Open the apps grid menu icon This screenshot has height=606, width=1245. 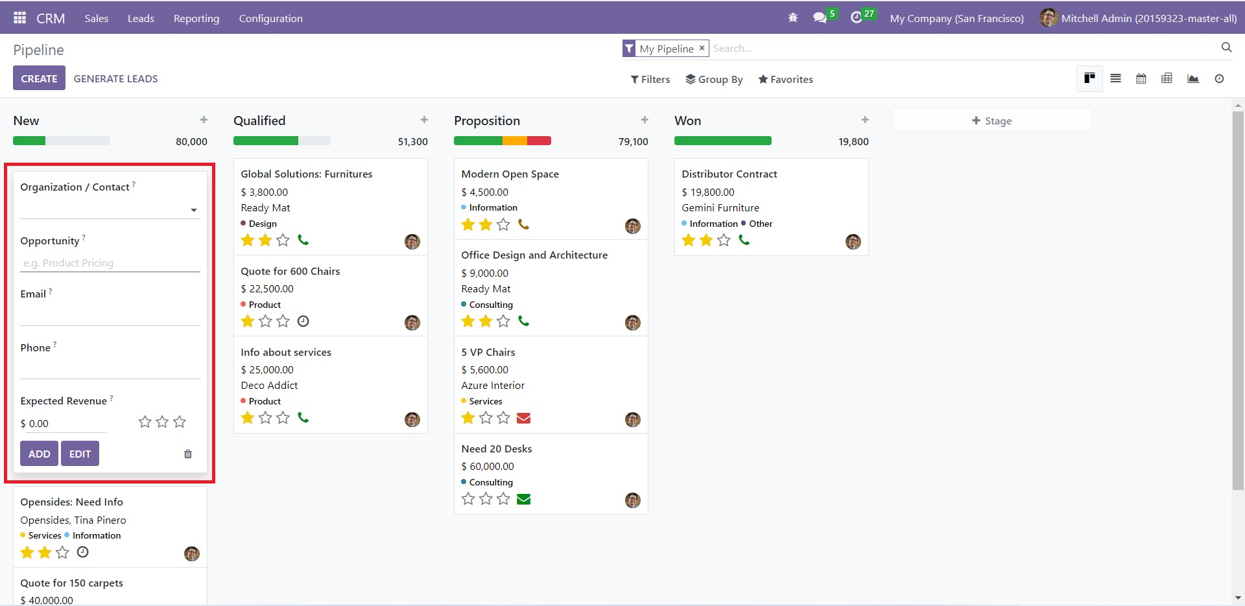click(19, 18)
